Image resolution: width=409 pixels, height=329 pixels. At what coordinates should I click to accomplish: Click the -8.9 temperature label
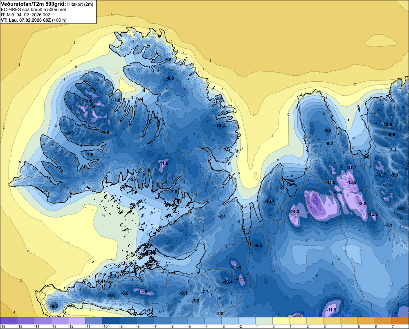pyautogui.click(x=170, y=78)
